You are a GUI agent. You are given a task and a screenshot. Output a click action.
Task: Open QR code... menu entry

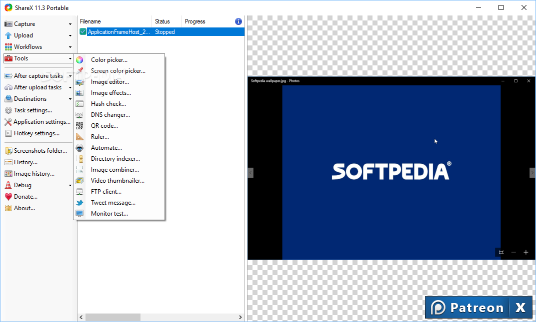coord(119,126)
